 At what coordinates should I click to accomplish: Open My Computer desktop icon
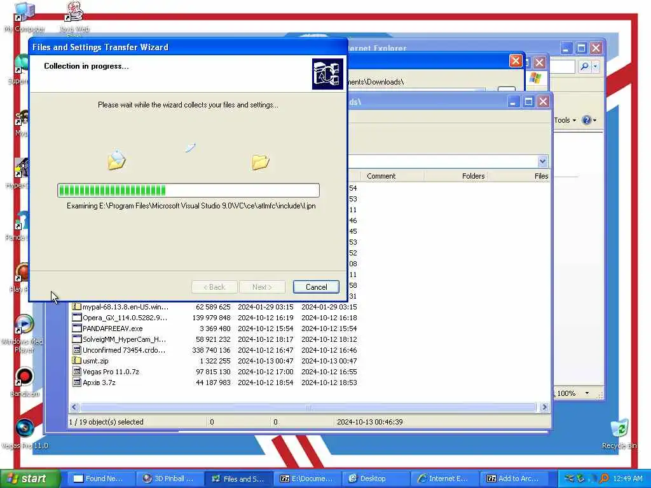[24, 17]
